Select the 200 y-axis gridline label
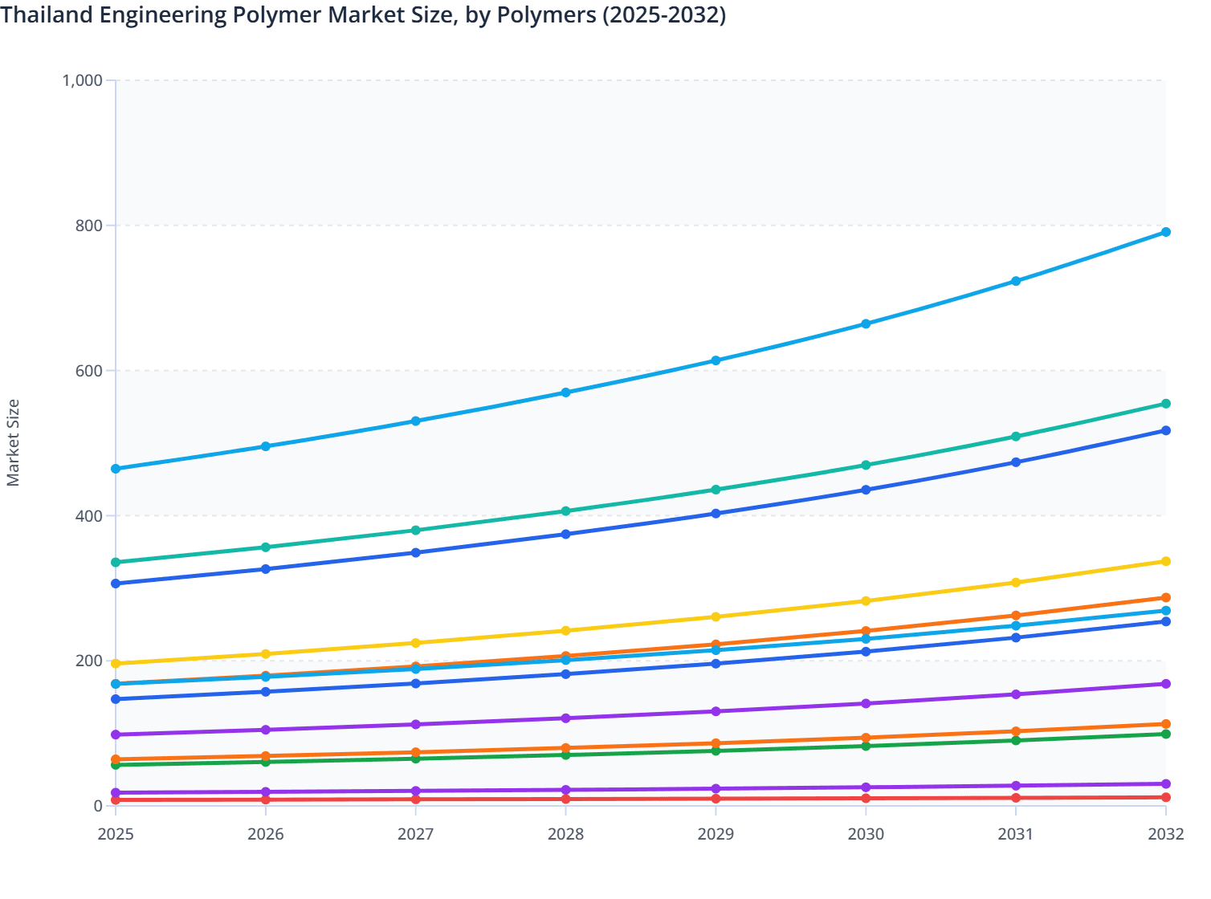The height and width of the screenshot is (899, 1211). pyautogui.click(x=90, y=660)
